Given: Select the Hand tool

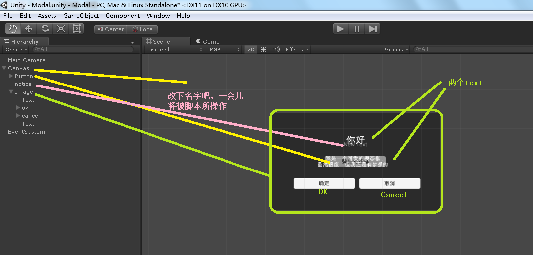Looking at the screenshot, I should point(13,29).
